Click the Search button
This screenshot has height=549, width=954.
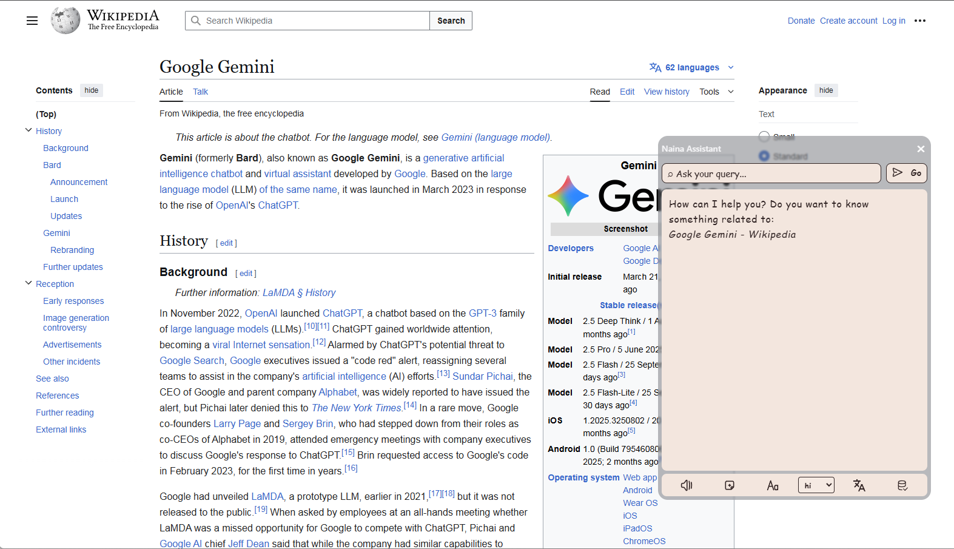[x=451, y=21]
